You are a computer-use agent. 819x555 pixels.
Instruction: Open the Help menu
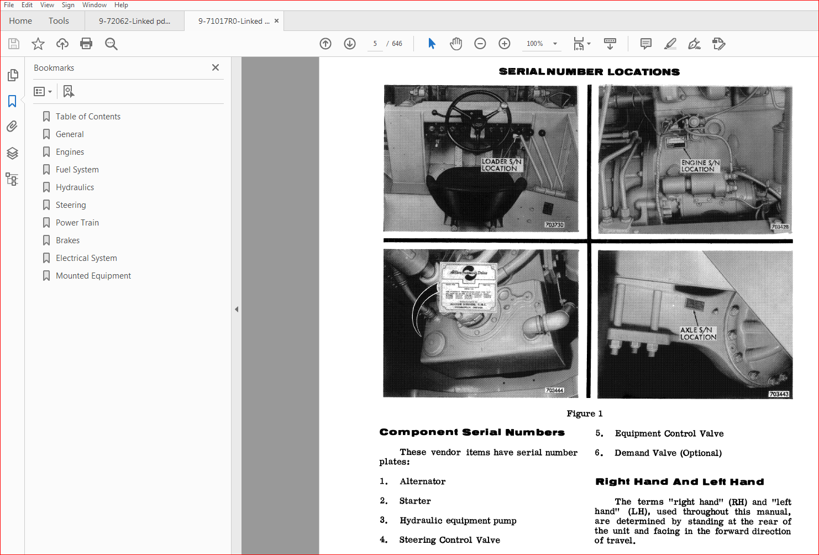click(121, 5)
